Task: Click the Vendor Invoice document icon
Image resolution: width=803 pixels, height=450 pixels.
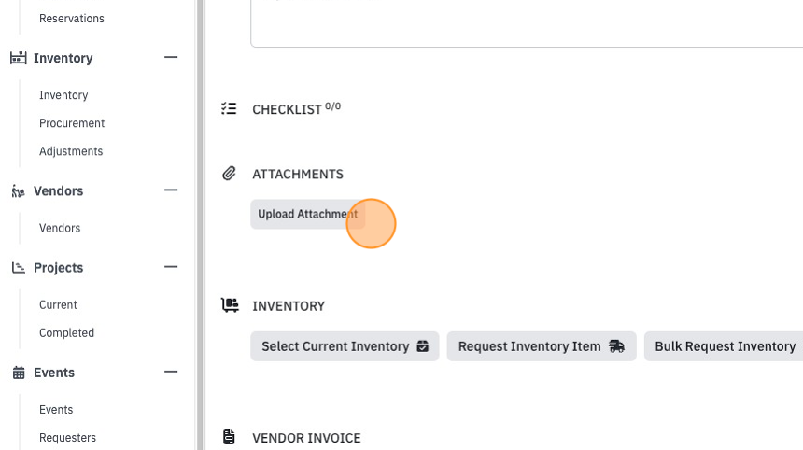Action: (229, 437)
